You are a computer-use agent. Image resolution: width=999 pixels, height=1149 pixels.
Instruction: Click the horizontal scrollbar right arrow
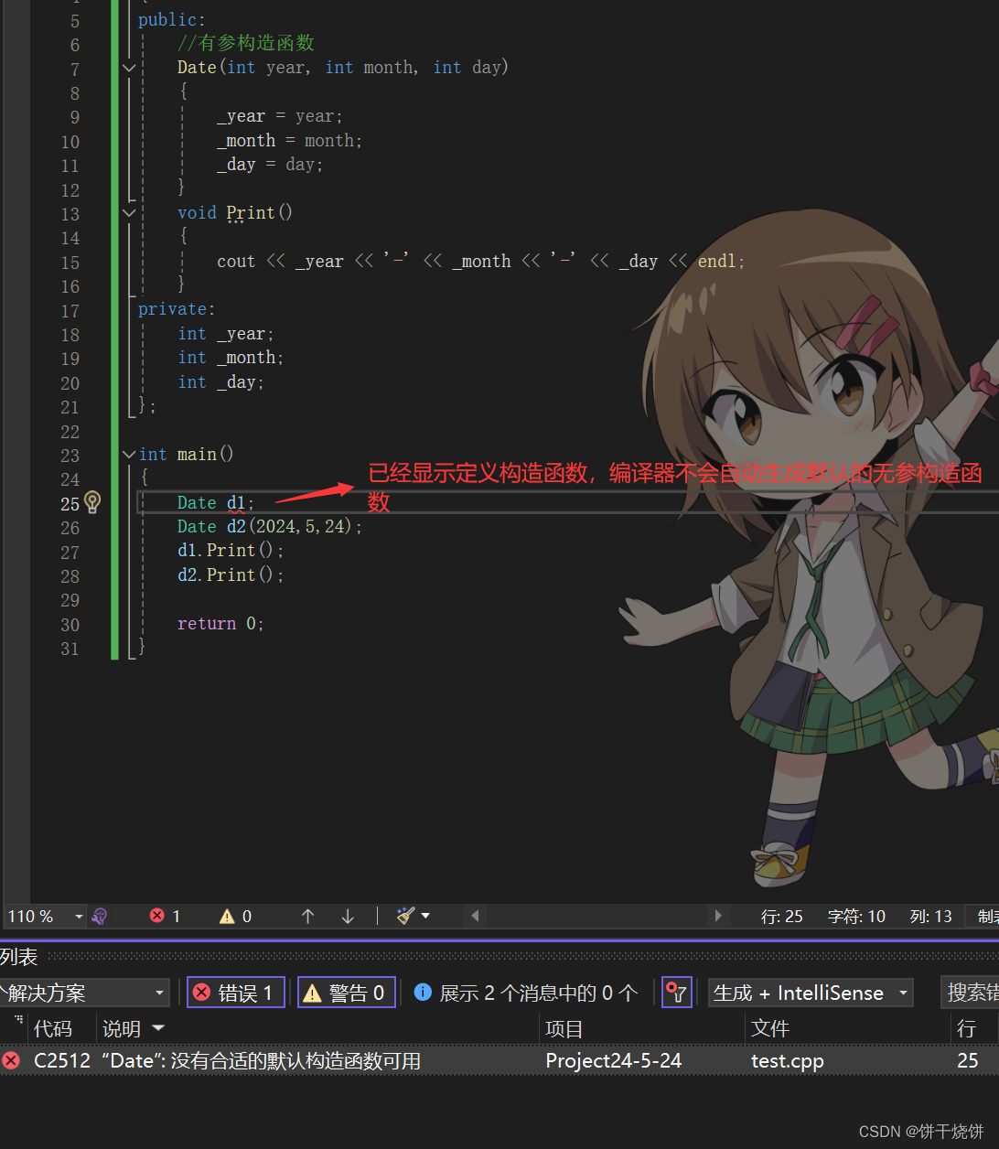[x=718, y=916]
